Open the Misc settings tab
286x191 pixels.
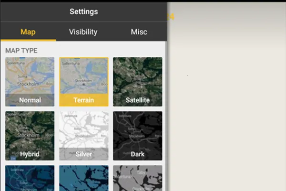[139, 32]
